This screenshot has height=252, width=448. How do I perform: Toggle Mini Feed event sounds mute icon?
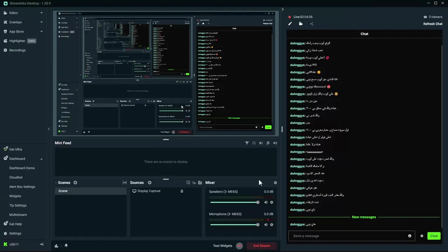268,143
